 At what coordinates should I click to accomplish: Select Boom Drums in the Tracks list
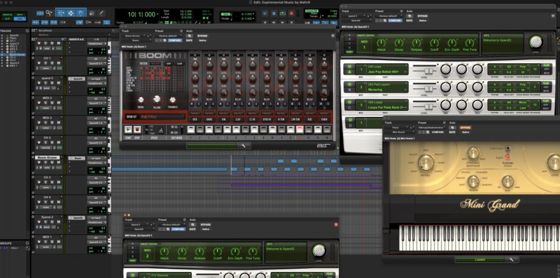(x=17, y=55)
